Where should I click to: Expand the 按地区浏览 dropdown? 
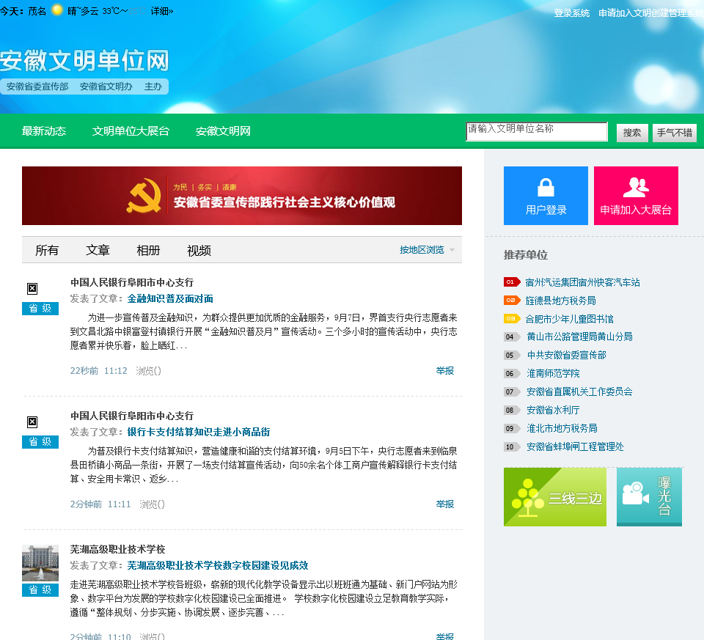point(427,250)
